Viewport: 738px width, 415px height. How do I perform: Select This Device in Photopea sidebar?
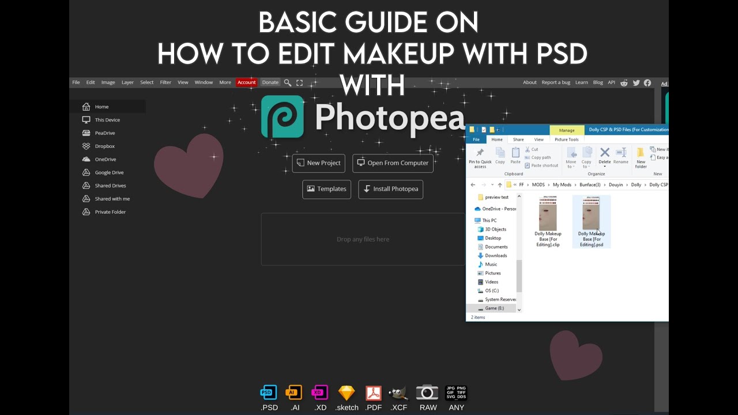[101, 120]
